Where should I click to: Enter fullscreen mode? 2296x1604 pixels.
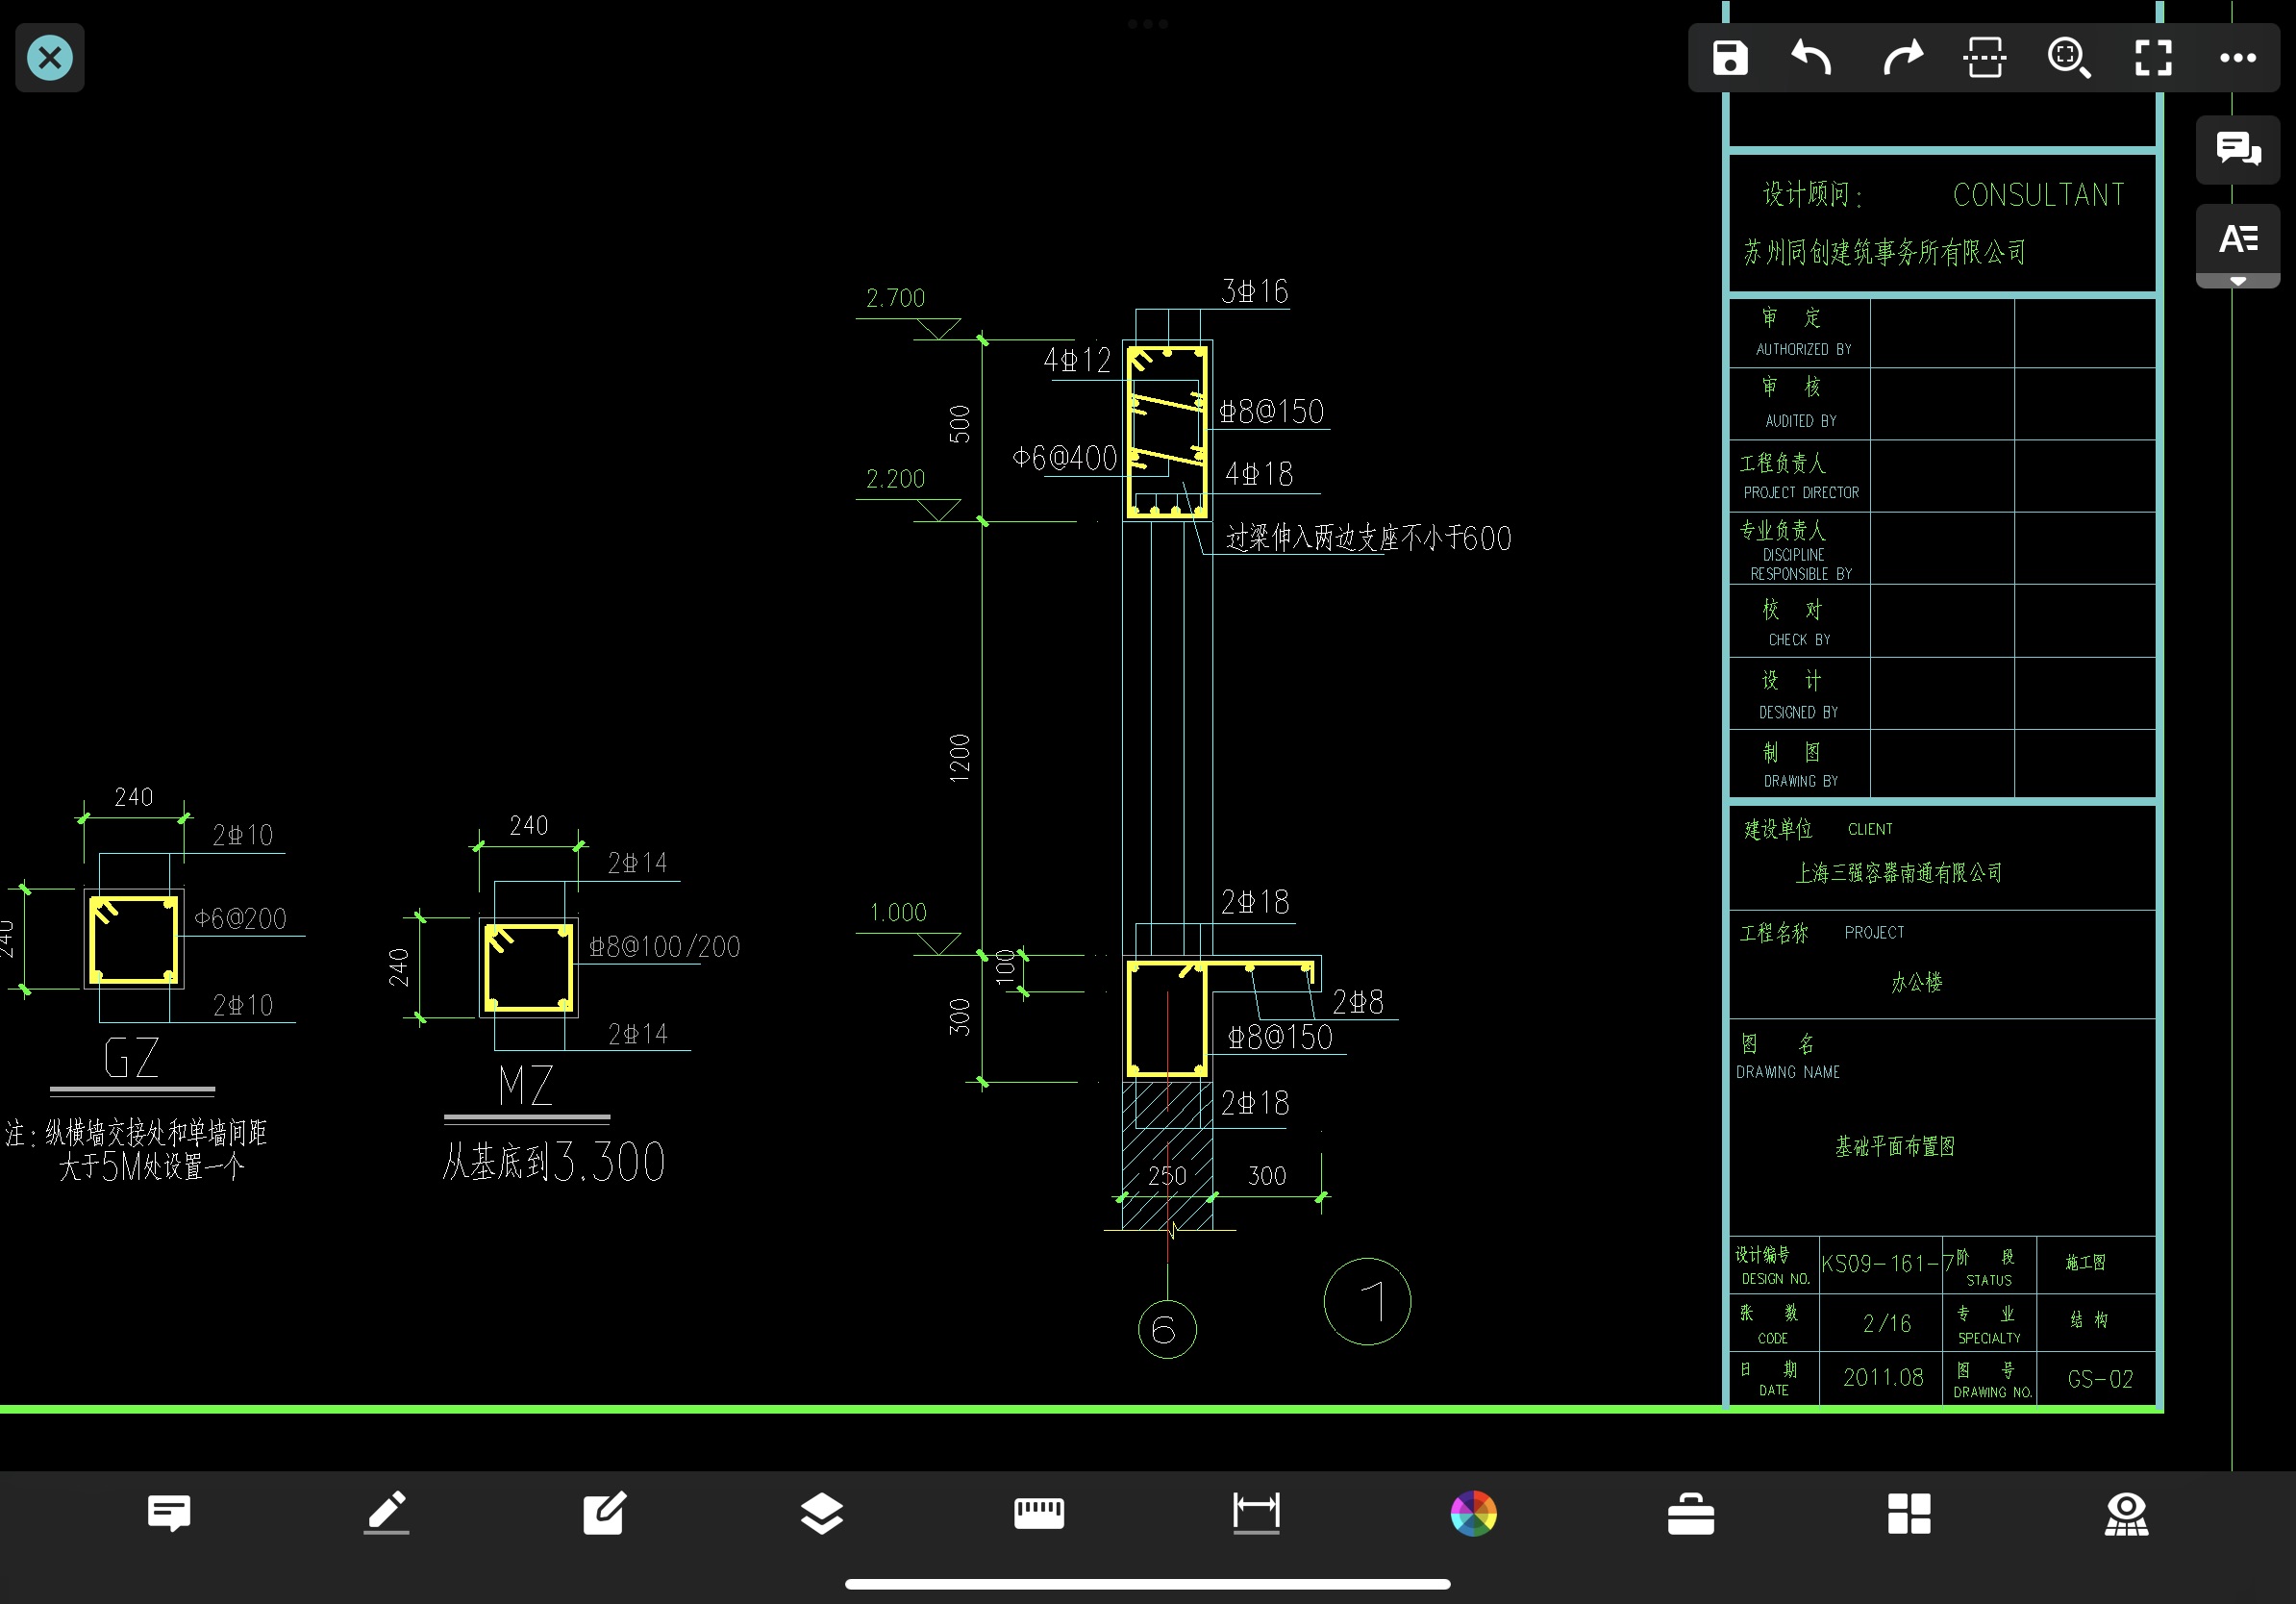click(2153, 57)
